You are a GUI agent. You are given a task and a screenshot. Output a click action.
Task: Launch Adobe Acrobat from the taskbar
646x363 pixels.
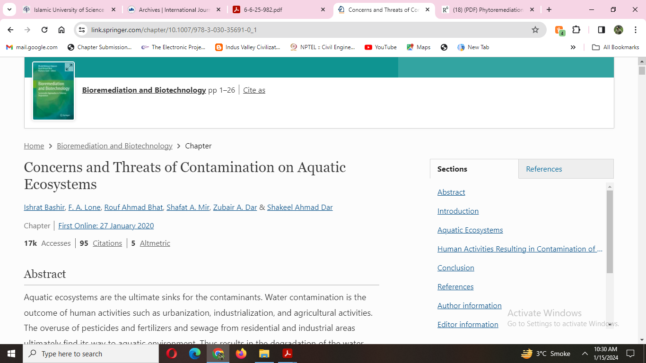(287, 354)
